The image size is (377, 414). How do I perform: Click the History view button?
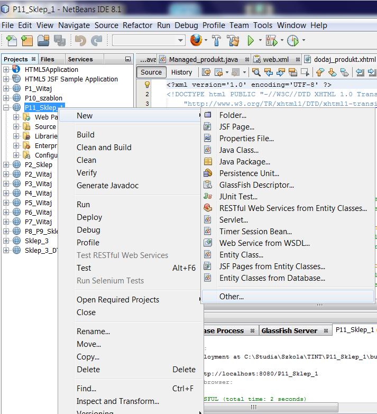[181, 72]
